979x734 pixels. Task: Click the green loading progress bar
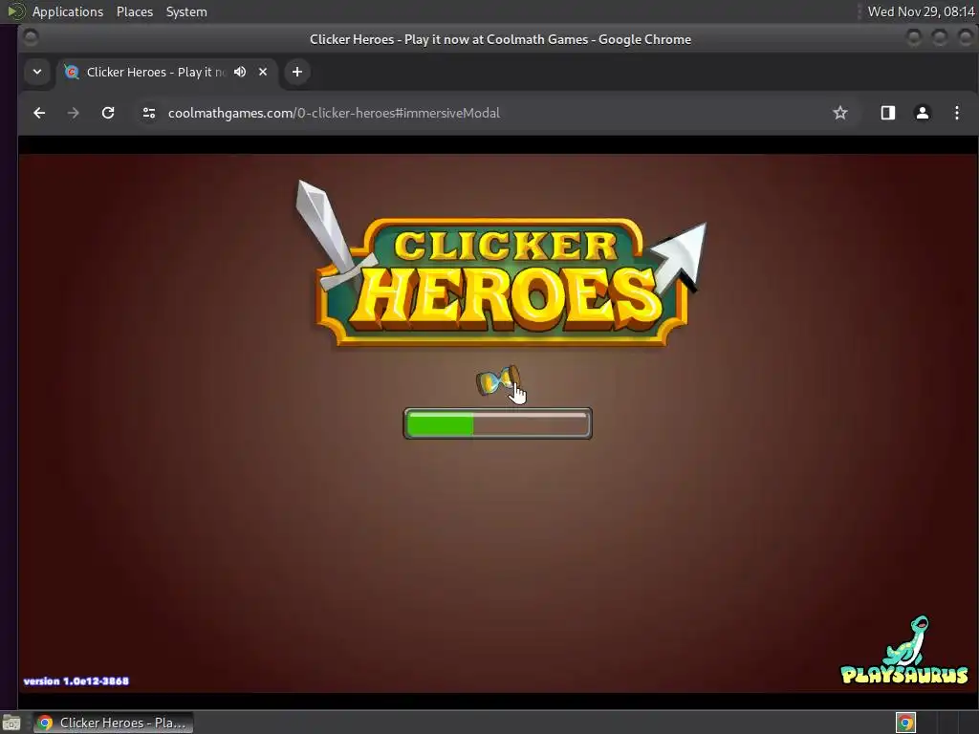tap(497, 423)
